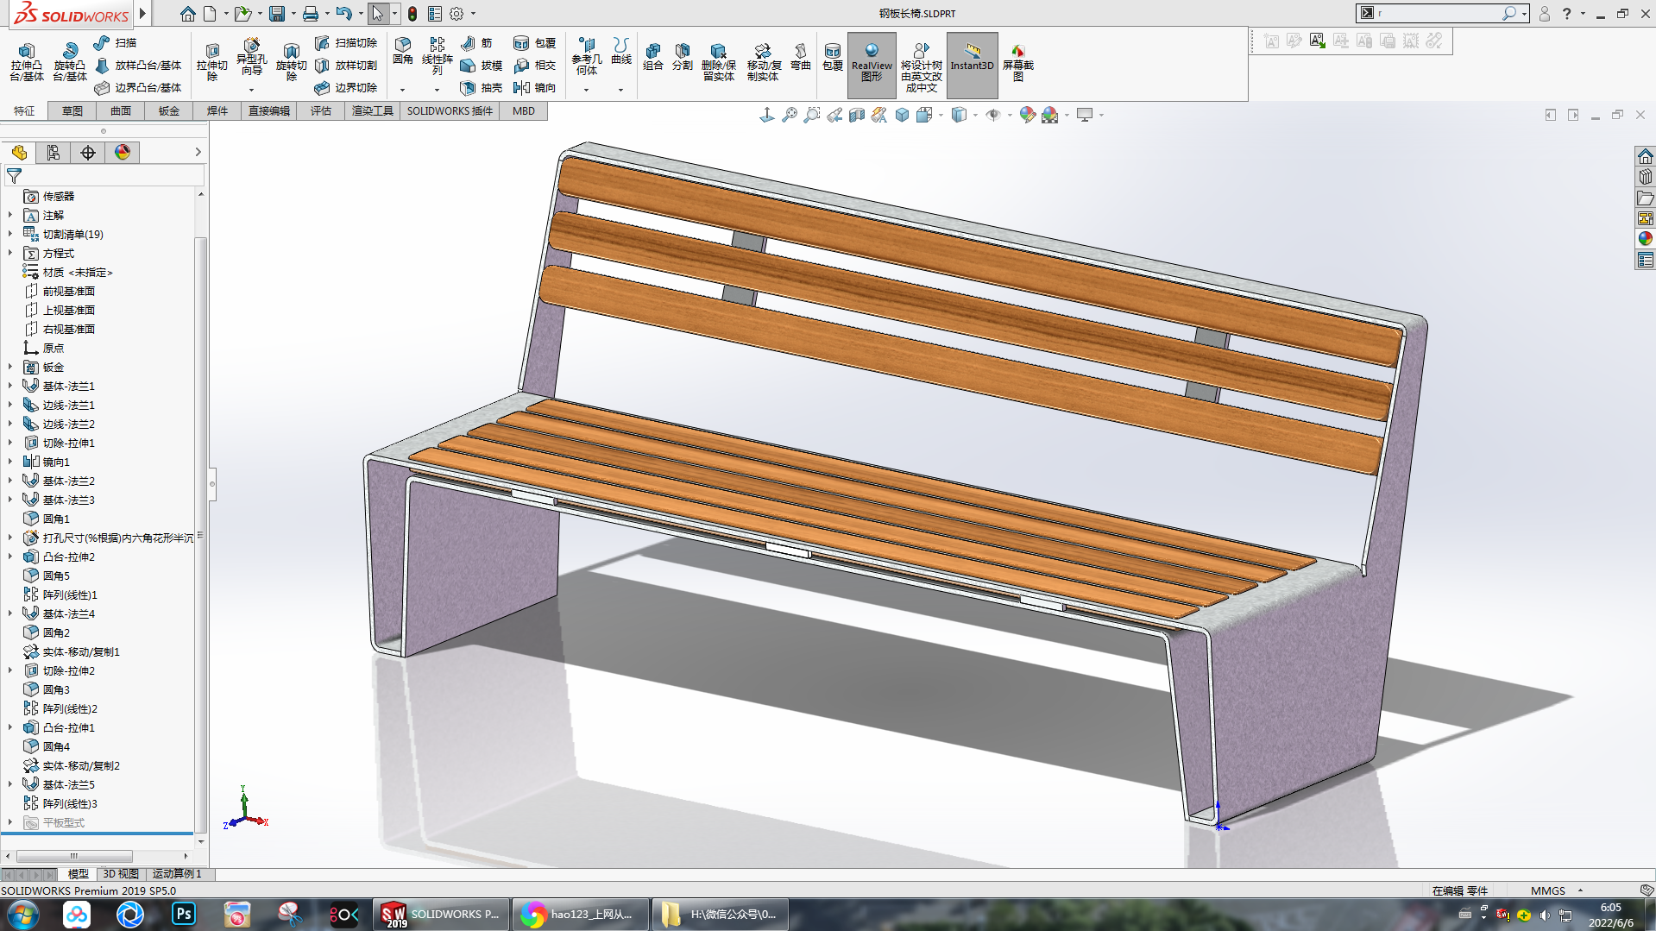
Task: Click the Zoom to Fit view icon
Action: pyautogui.click(x=790, y=115)
